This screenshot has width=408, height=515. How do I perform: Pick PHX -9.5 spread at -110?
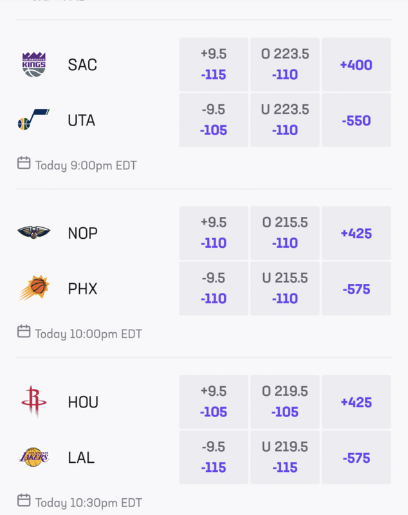click(214, 288)
